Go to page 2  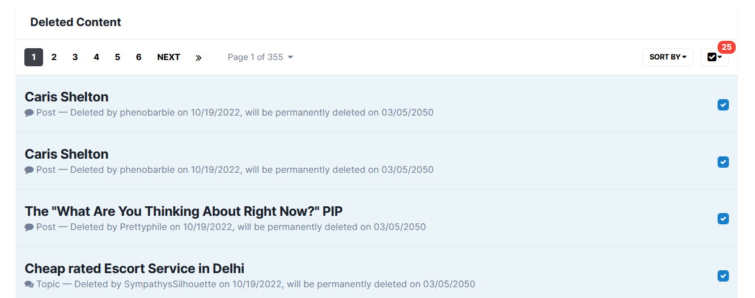pyautogui.click(x=54, y=57)
